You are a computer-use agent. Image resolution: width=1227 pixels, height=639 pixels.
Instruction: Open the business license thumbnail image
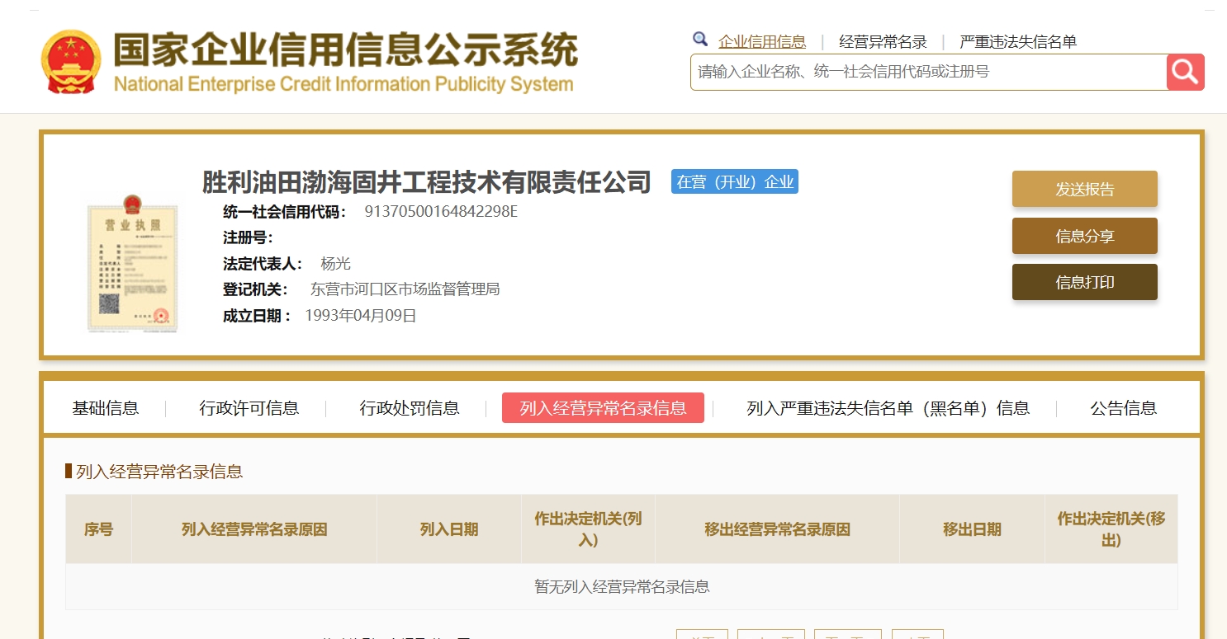(132, 262)
